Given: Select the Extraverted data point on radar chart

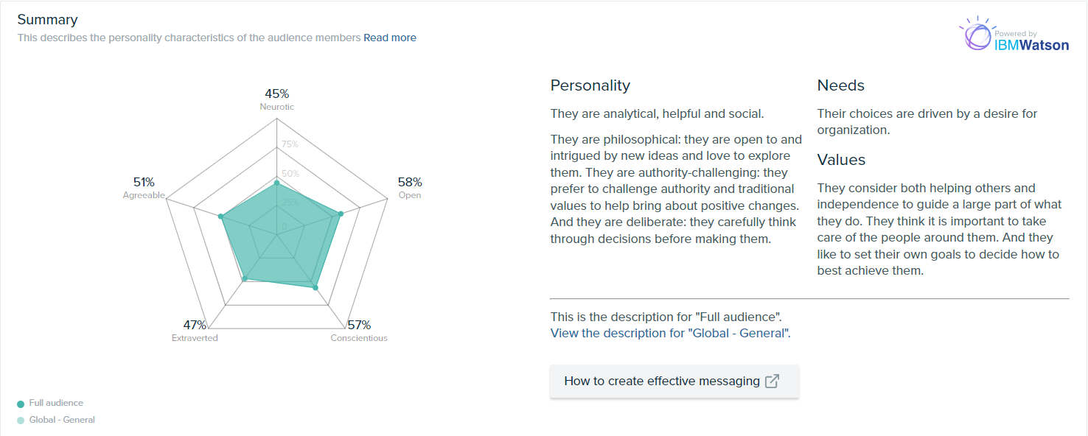Looking at the screenshot, I should click(244, 279).
